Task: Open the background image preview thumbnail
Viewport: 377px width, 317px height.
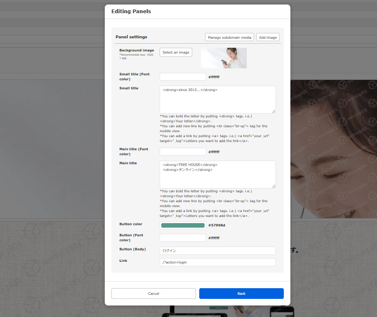Action: coord(224,58)
